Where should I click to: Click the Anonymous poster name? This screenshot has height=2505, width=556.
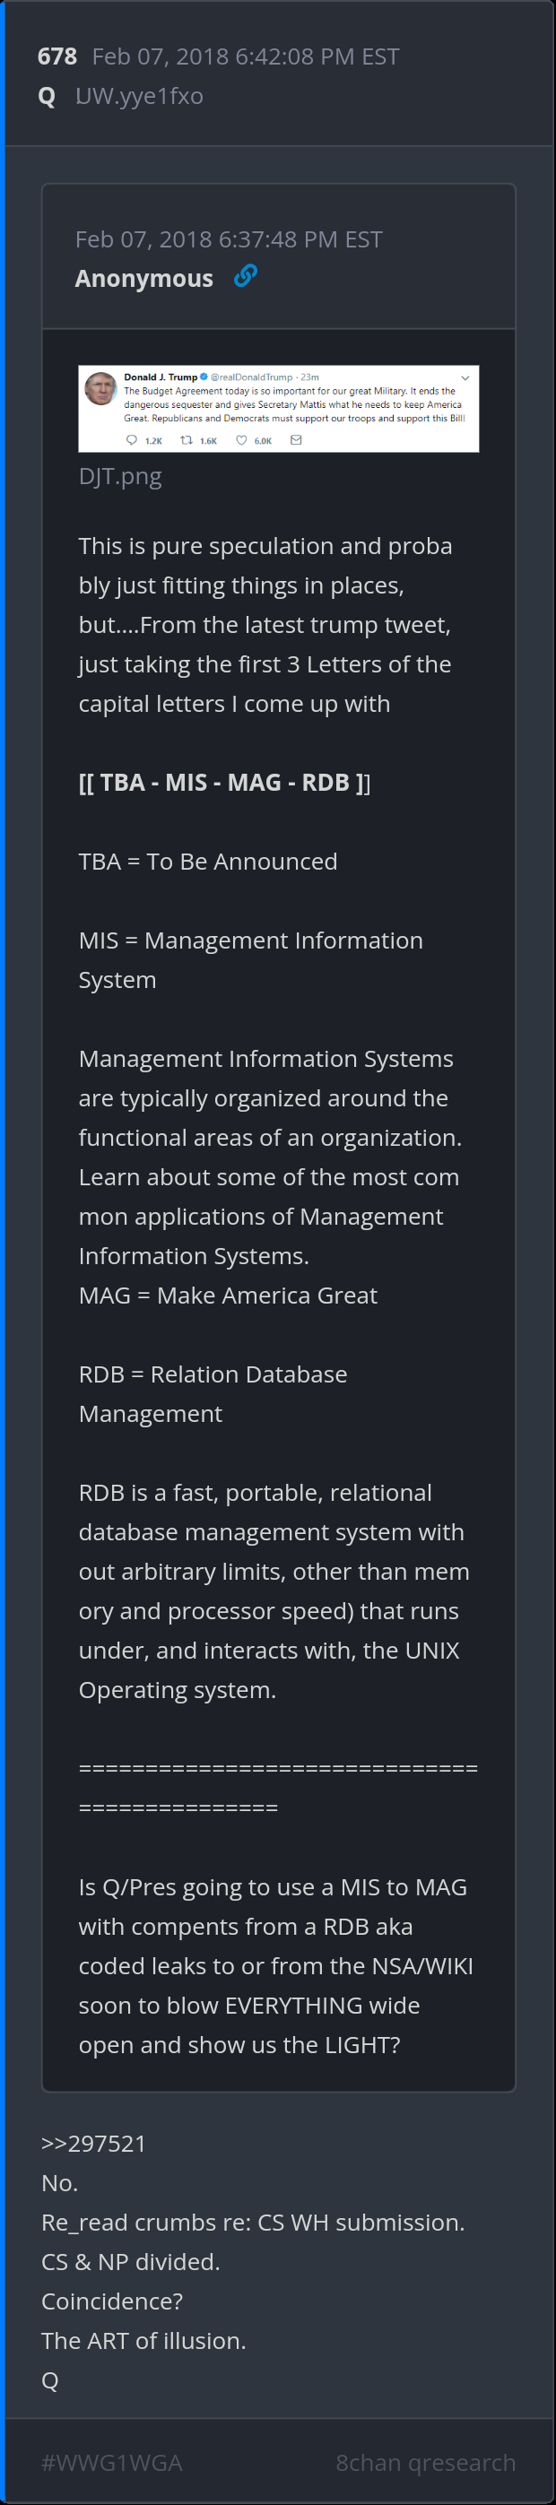pyautogui.click(x=143, y=279)
